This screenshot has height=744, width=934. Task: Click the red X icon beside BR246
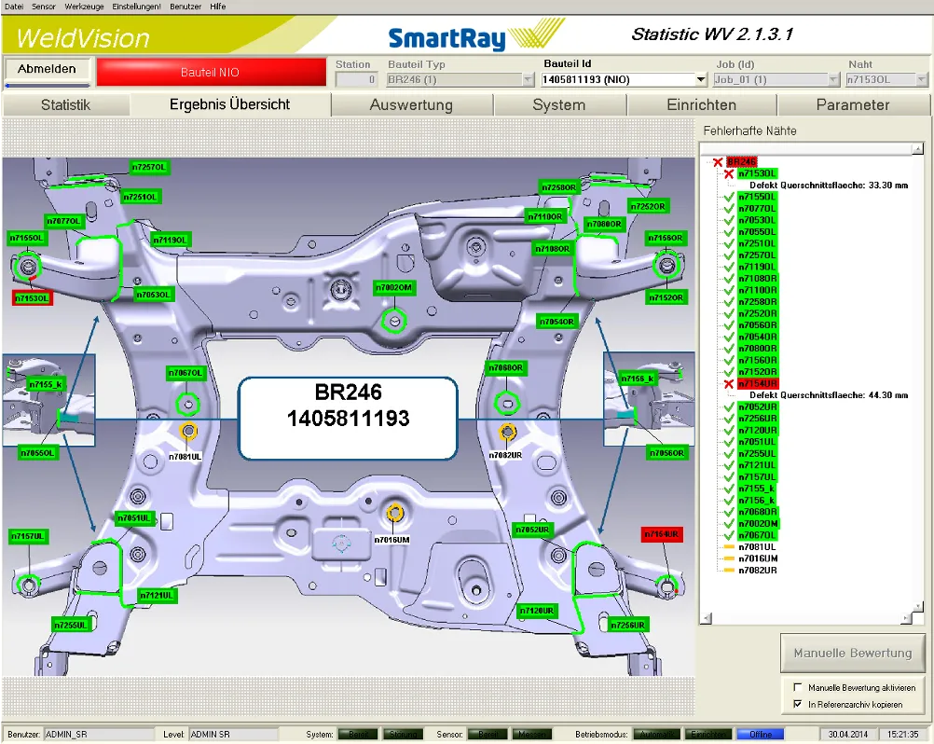(x=718, y=162)
